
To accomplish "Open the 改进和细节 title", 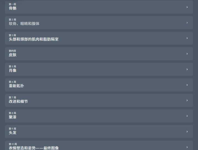I will (x=18, y=101).
